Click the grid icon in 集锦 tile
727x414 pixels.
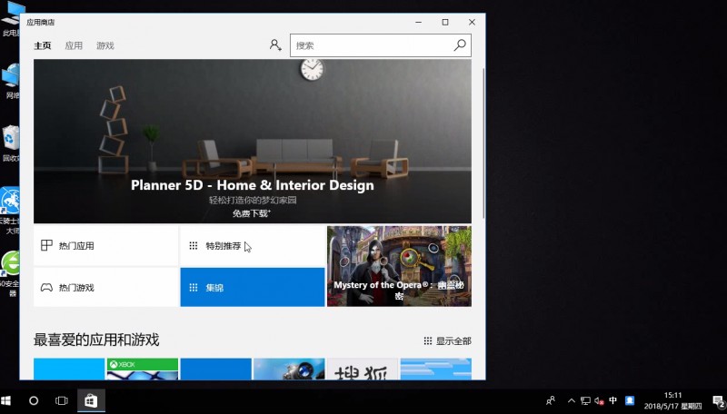pyautogui.click(x=194, y=288)
